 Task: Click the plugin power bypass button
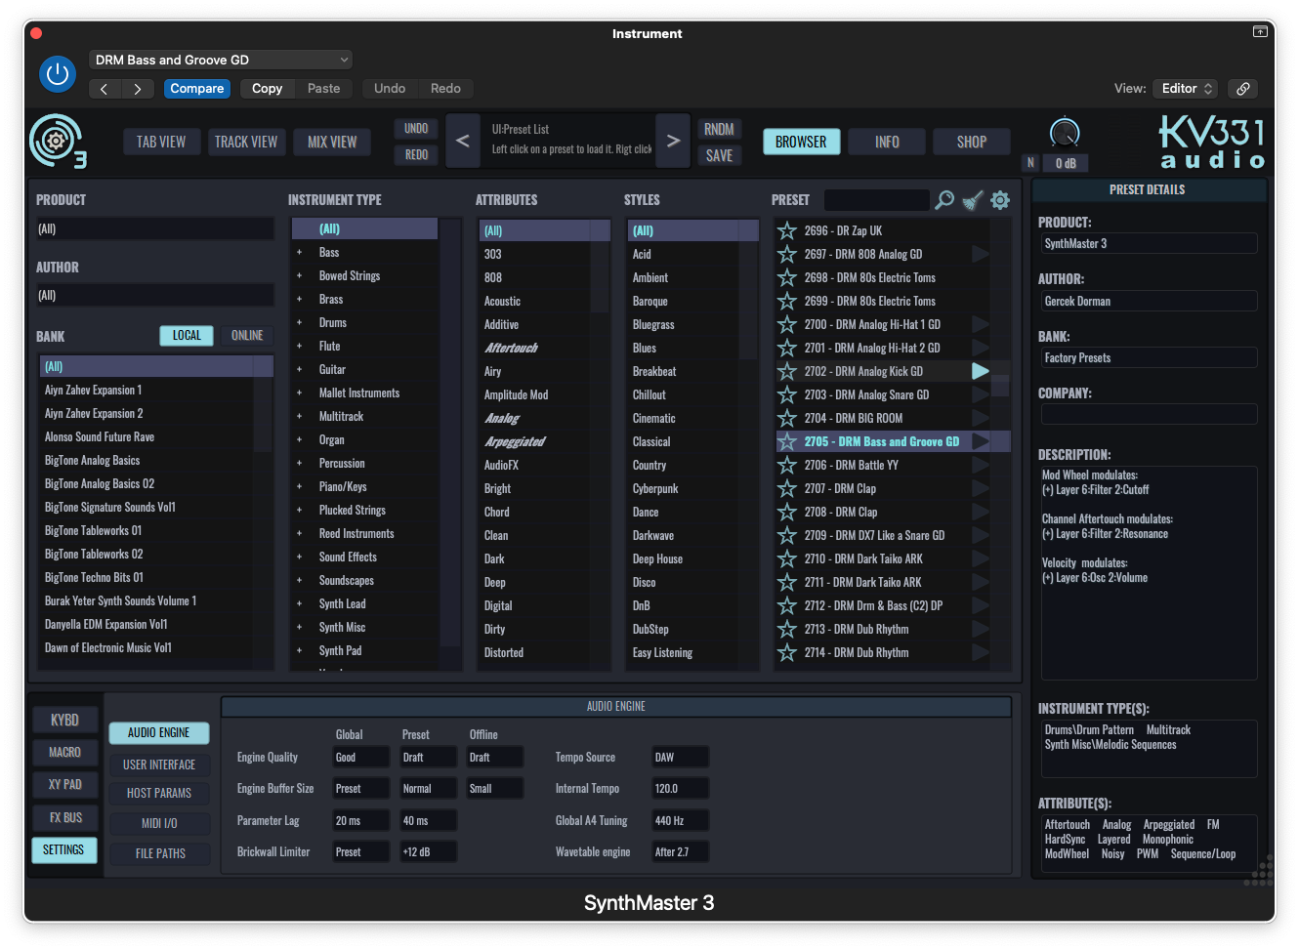[58, 74]
